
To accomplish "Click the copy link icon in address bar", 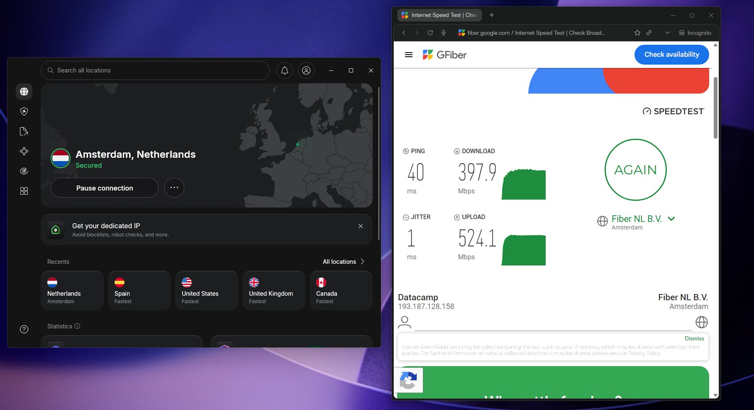I will coord(649,33).
